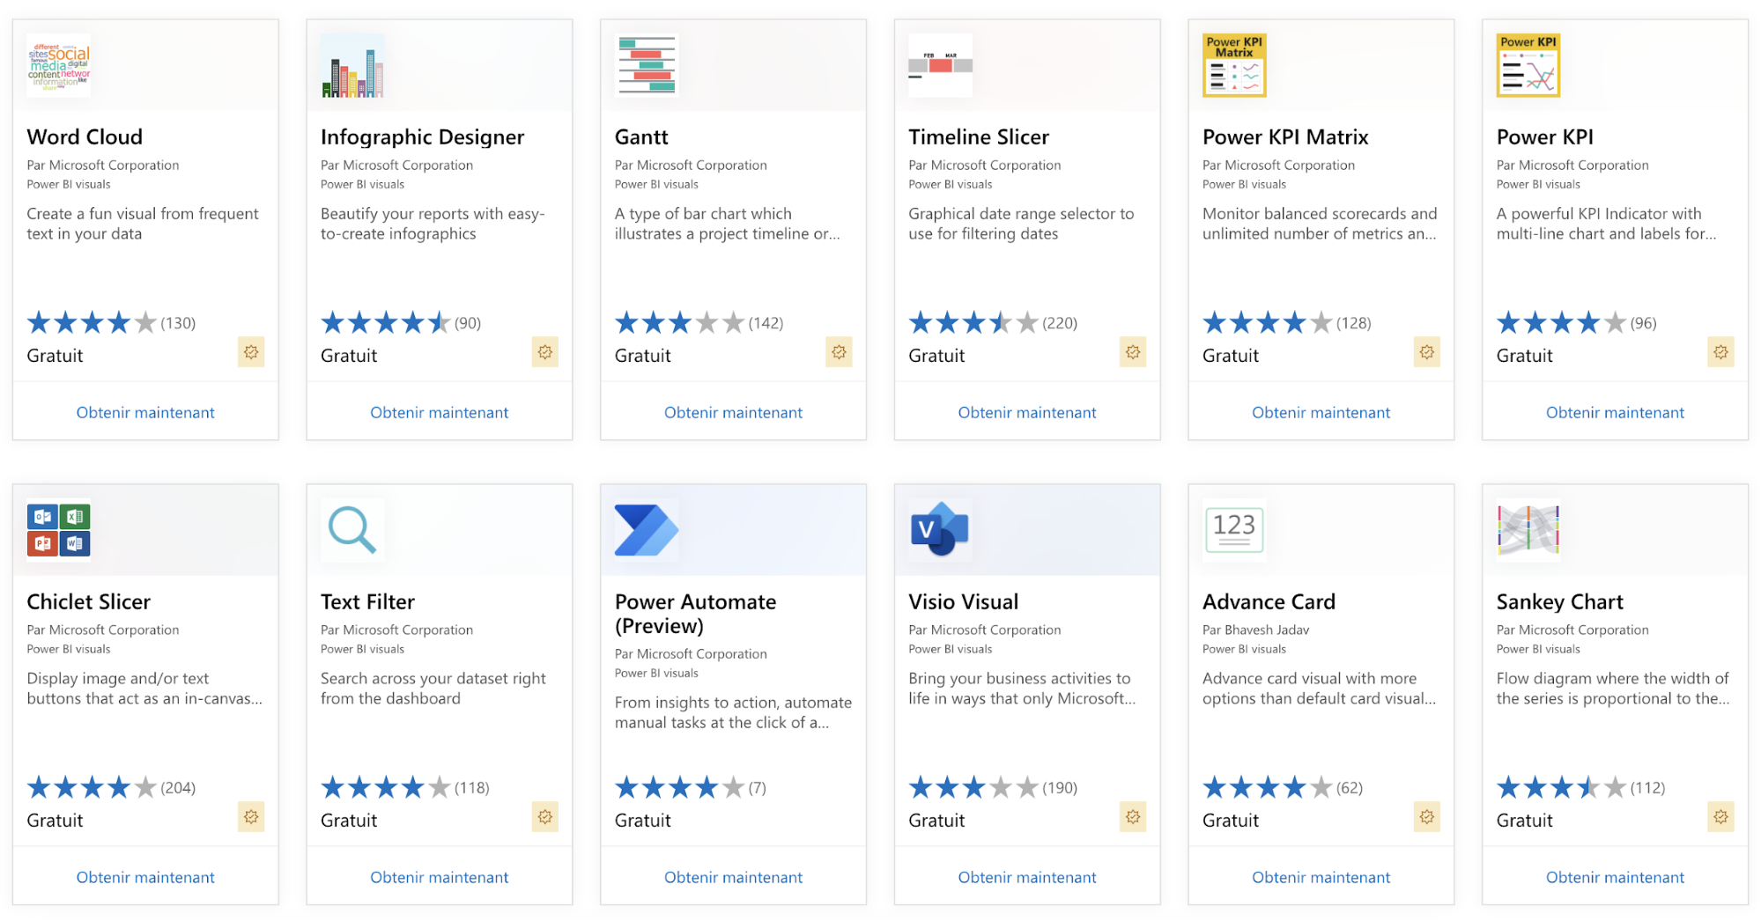Click the Infographic Designer buildings icon

coord(352,65)
